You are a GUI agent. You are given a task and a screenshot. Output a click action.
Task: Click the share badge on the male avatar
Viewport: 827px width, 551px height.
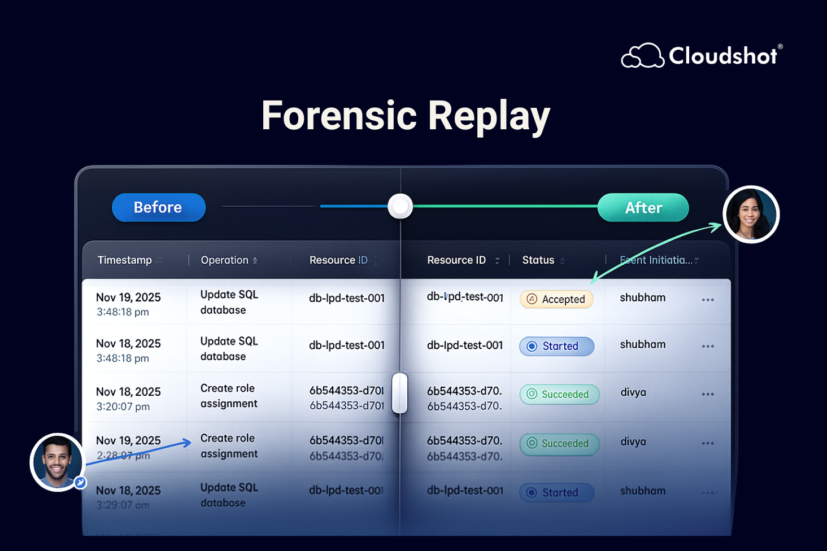point(79,482)
